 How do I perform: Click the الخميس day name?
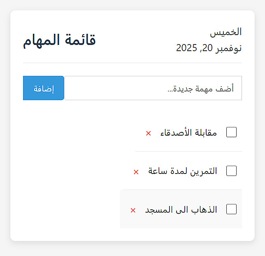pos(226,32)
